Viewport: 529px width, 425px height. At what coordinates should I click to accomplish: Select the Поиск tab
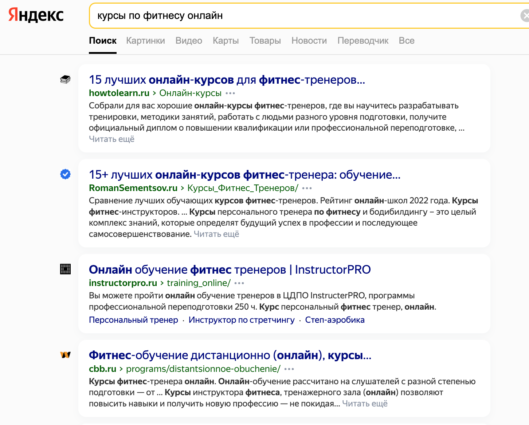click(103, 41)
